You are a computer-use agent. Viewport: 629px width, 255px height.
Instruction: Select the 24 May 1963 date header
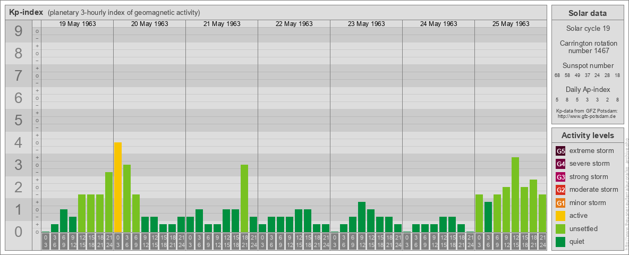click(438, 24)
